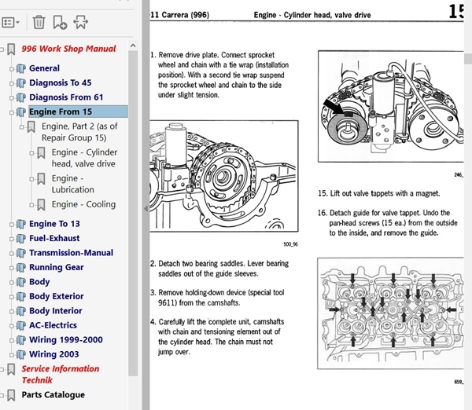The width and height of the screenshot is (472, 410).
Task: Click the document vertical scrollbar thumb
Action: 468,59
